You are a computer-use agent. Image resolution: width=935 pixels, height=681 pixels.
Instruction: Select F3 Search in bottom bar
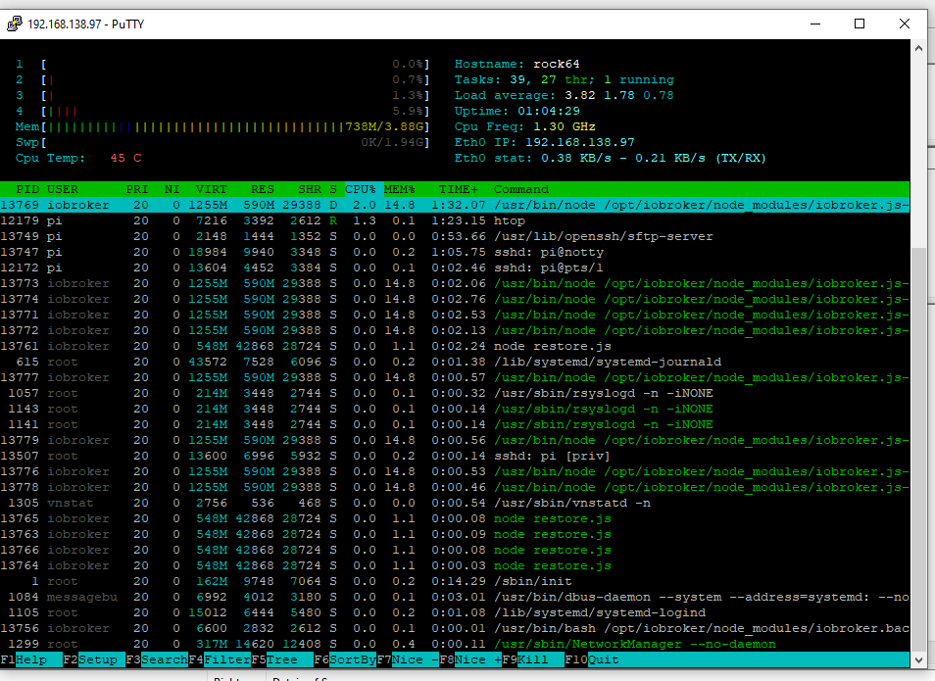pyautogui.click(x=164, y=659)
